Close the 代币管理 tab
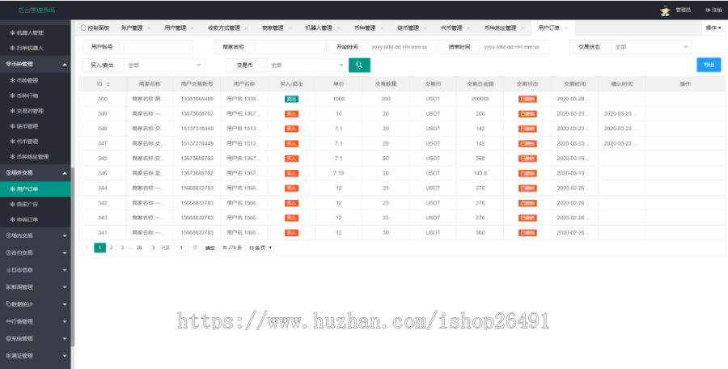Screen dimensions: 728x369 468,28
